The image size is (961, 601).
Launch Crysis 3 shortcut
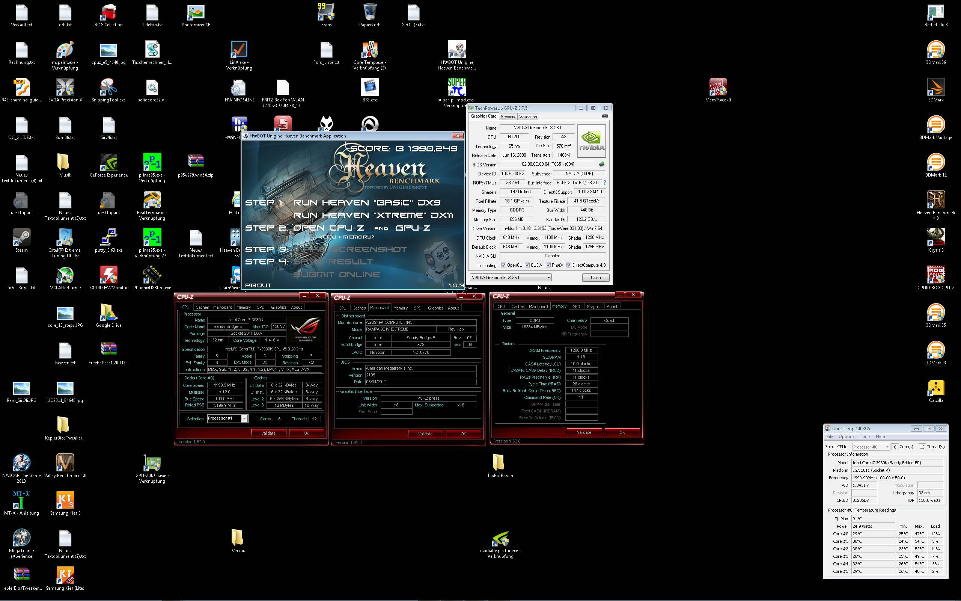(936, 240)
